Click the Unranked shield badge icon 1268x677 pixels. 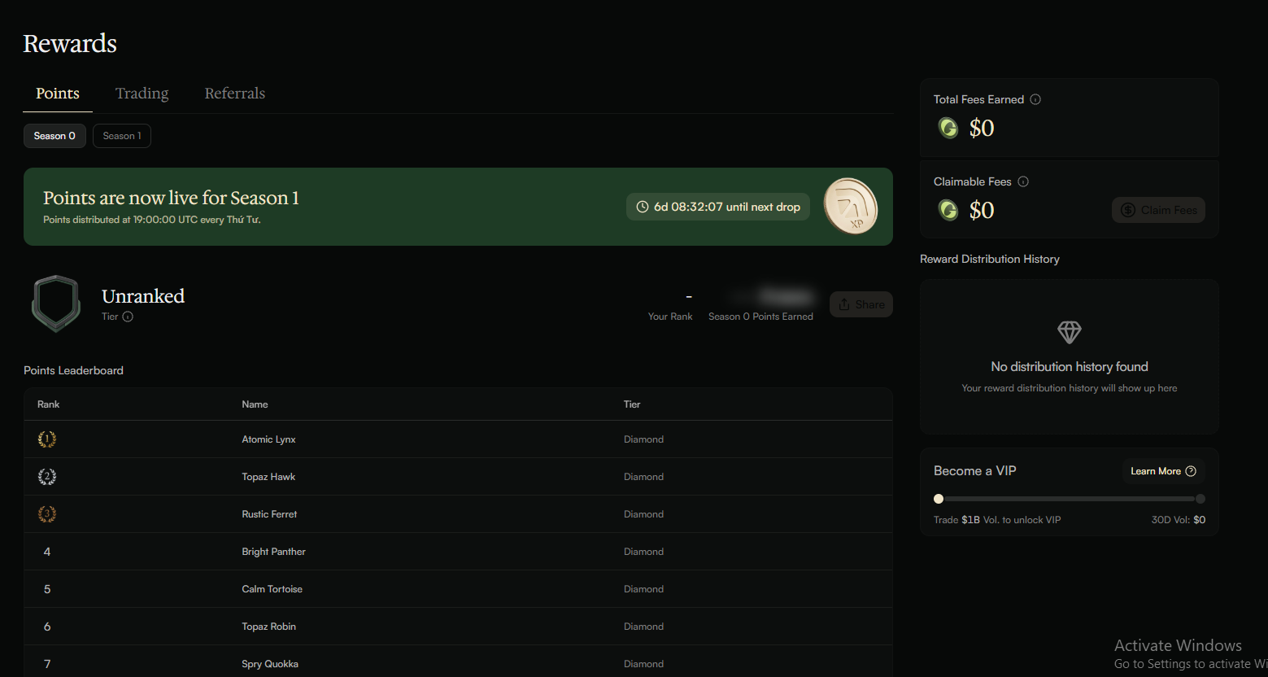[56, 304]
